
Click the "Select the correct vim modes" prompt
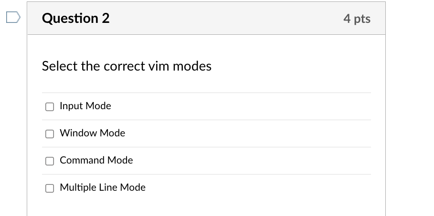point(127,66)
